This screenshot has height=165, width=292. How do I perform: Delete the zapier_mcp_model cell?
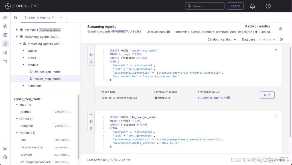[91, 62]
